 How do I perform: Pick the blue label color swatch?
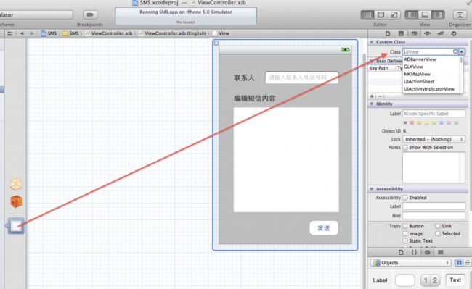[442, 122]
